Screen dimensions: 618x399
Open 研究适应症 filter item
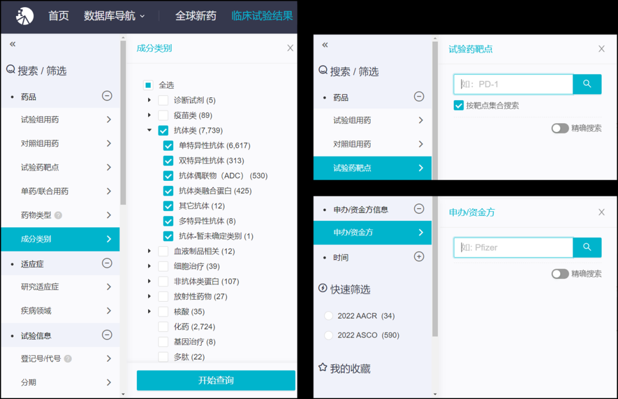(60, 287)
